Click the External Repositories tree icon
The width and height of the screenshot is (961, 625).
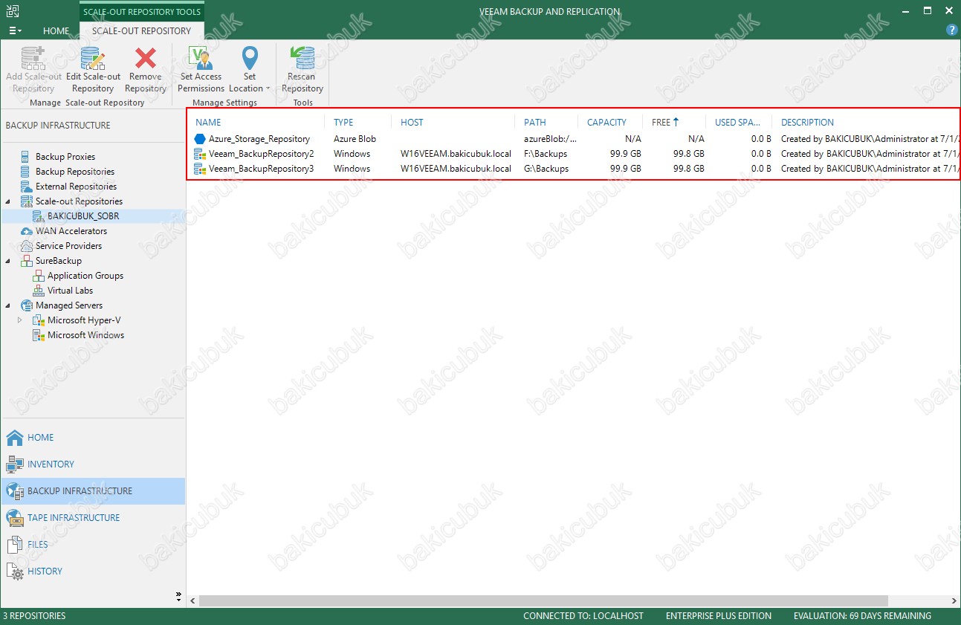pyautogui.click(x=26, y=187)
